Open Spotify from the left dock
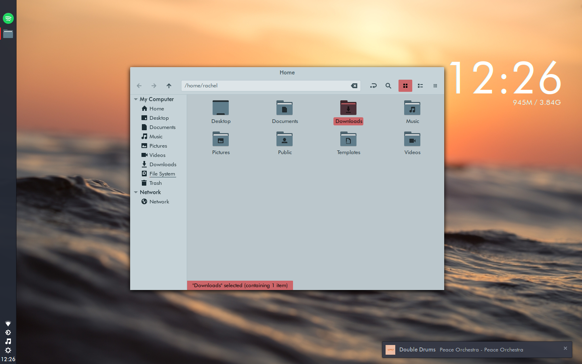Screen dimensions: 582x364 [x=8, y=18]
